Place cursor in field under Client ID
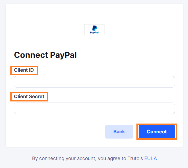This screenshot has height=168, width=188. (x=94, y=82)
